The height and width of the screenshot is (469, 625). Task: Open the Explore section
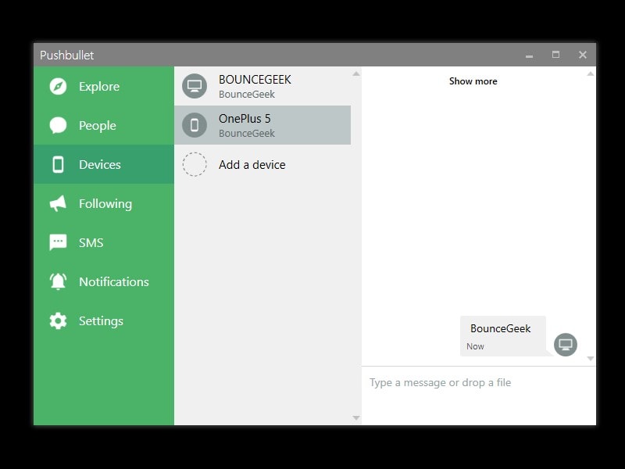click(104, 86)
